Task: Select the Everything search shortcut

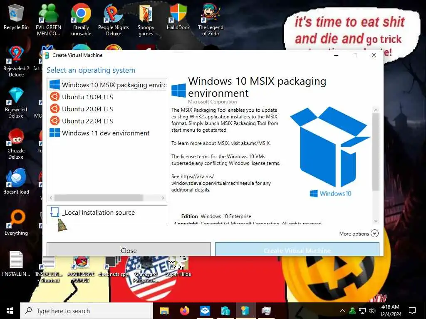Action: point(16,223)
